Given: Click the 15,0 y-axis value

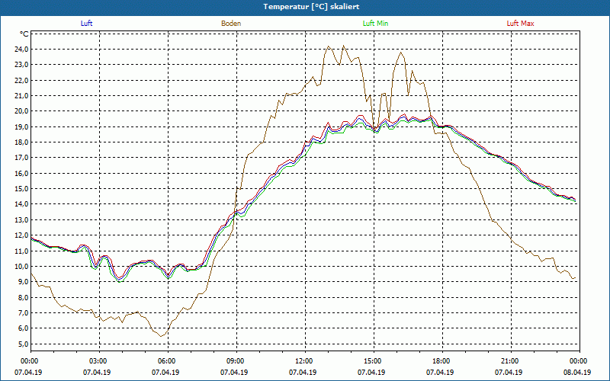Looking at the screenshot, I should click(x=22, y=189).
